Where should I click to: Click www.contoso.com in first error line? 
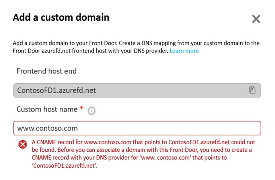[107, 142]
